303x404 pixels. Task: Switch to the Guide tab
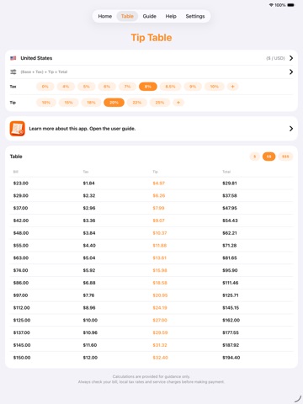click(x=150, y=16)
